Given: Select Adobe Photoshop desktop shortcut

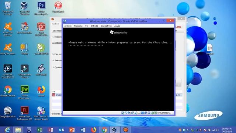Looking at the screenshot, I should [x=41, y=8].
